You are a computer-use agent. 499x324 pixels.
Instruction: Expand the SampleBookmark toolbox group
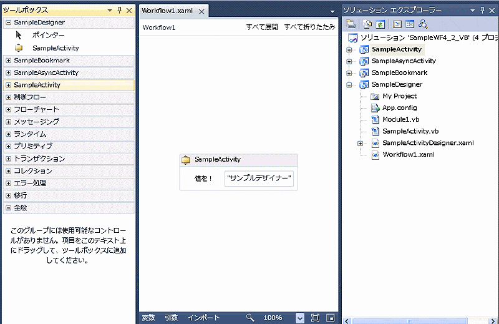tap(9, 60)
